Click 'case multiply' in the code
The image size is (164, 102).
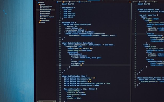pyautogui.click(x=69, y=15)
